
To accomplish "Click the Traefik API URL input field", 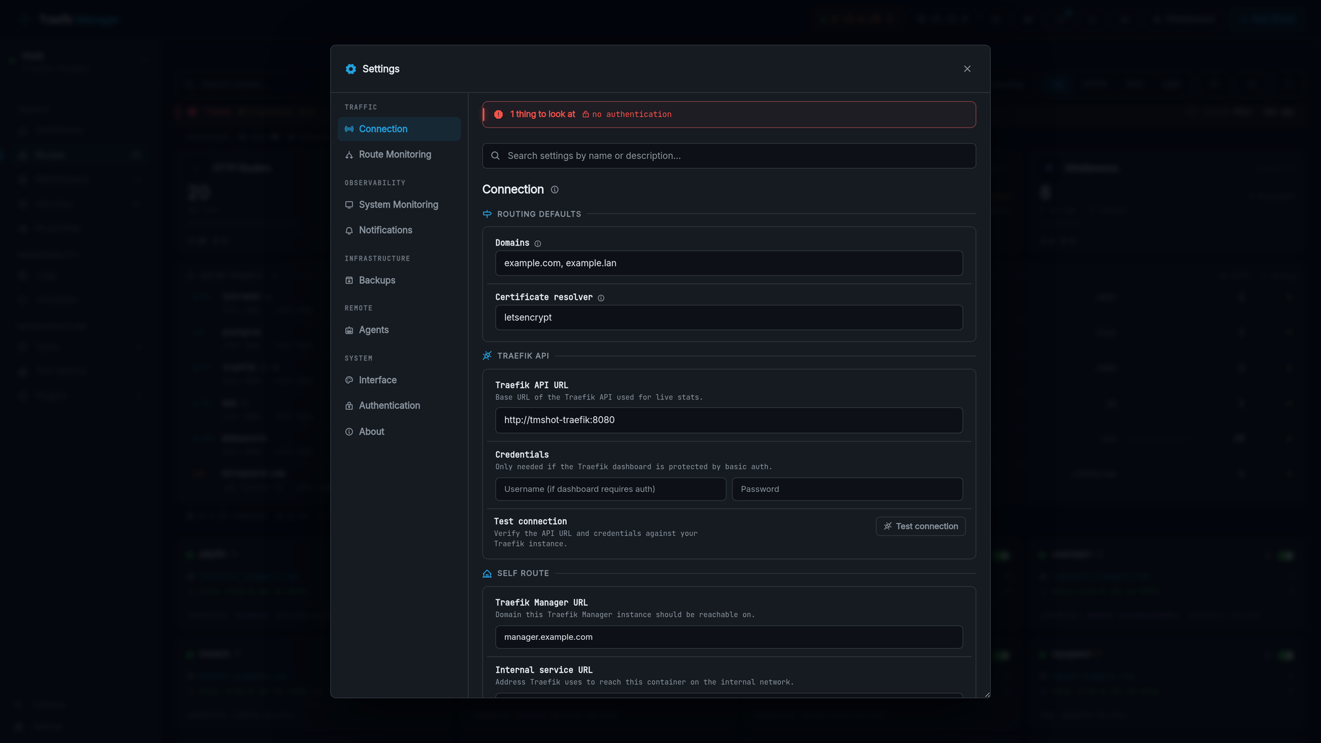I will (729, 420).
